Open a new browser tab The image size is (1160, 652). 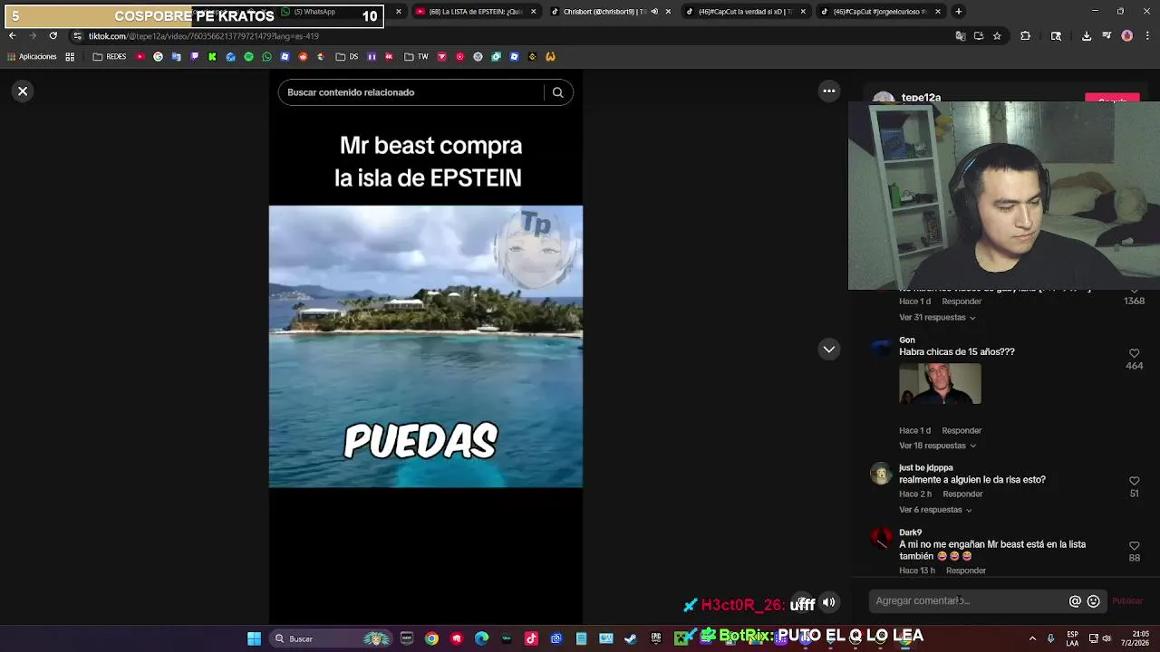point(959,12)
